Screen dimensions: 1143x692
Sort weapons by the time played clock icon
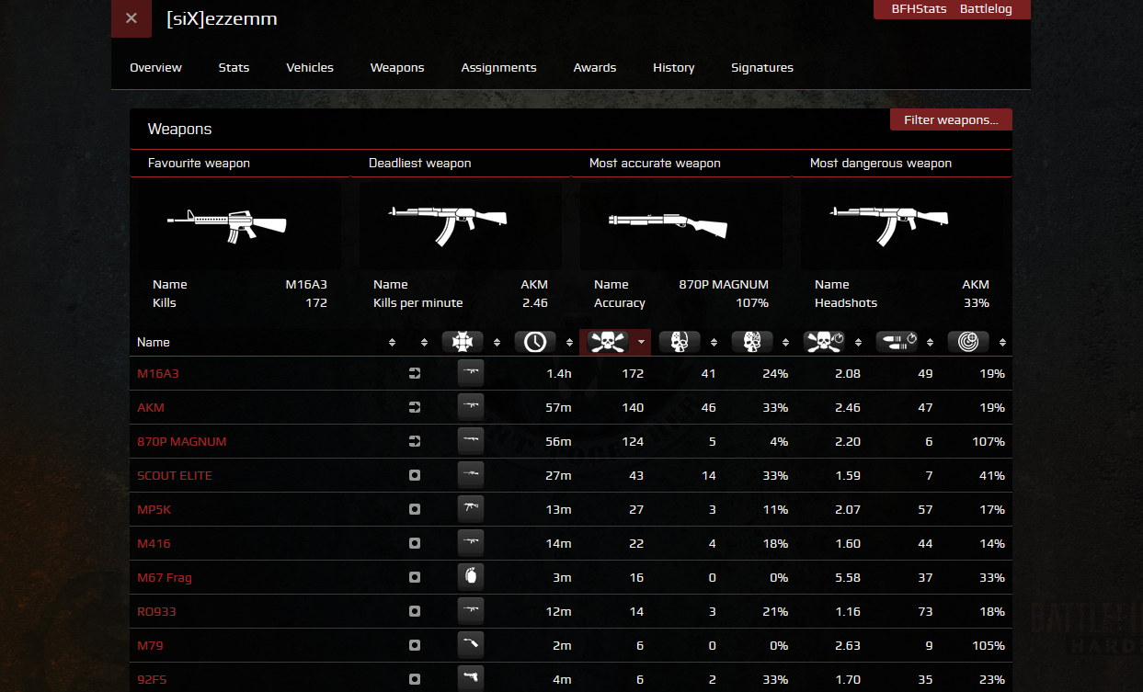click(533, 342)
